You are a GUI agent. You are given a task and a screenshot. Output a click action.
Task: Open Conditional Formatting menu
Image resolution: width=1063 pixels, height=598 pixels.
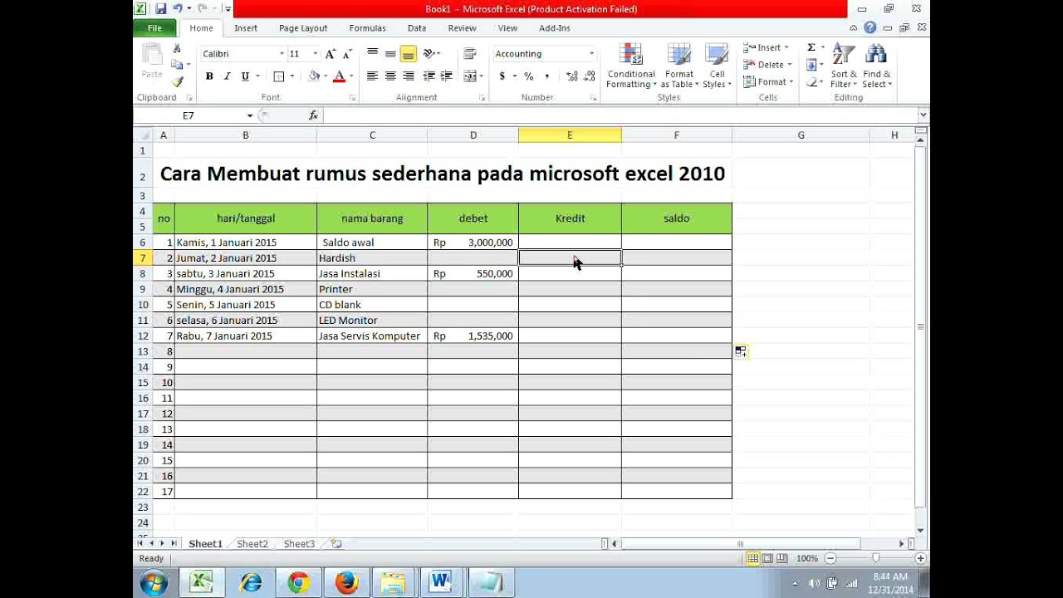(x=631, y=66)
